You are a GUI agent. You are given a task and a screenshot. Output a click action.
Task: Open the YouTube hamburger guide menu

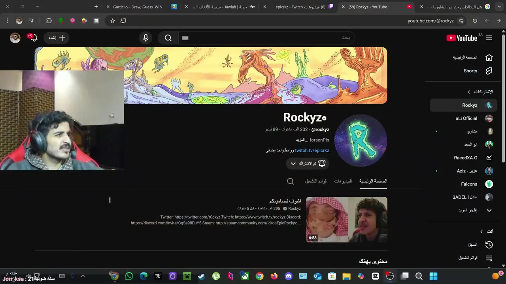pyautogui.click(x=489, y=38)
